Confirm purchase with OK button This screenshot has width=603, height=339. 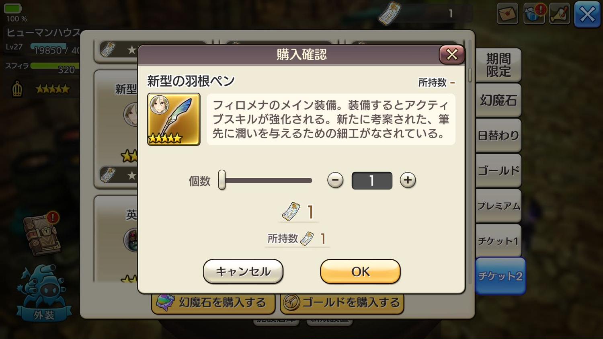pos(360,271)
